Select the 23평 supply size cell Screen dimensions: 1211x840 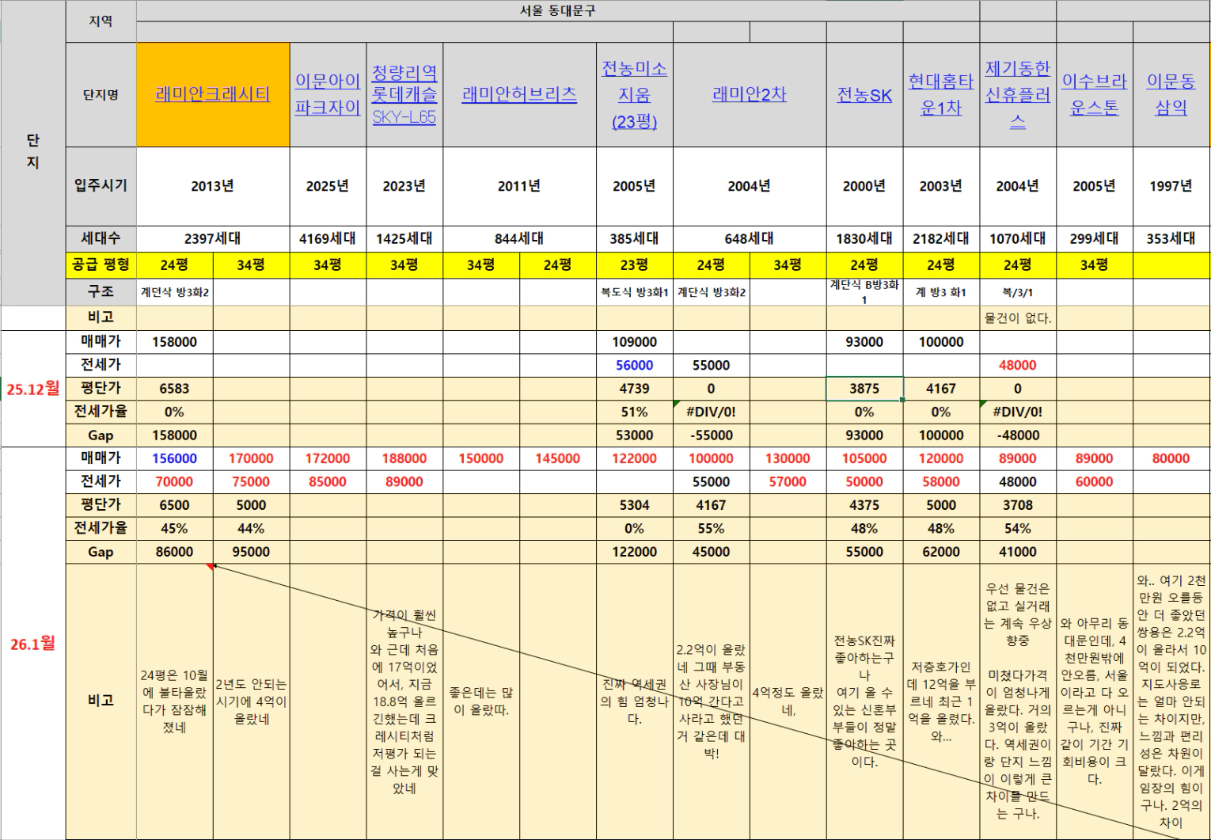[x=635, y=264]
